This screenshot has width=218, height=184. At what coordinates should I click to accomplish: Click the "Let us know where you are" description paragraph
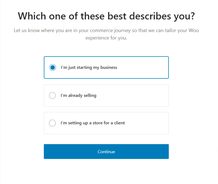[106, 30]
